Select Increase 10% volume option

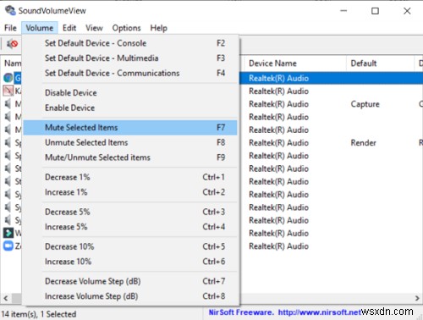click(130, 262)
